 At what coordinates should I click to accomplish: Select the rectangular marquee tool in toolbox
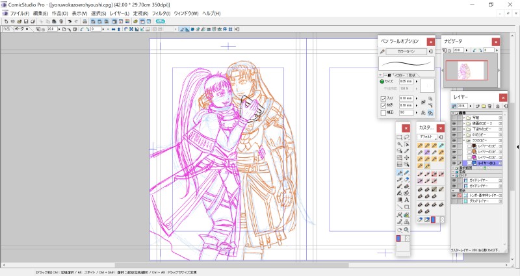[400, 137]
